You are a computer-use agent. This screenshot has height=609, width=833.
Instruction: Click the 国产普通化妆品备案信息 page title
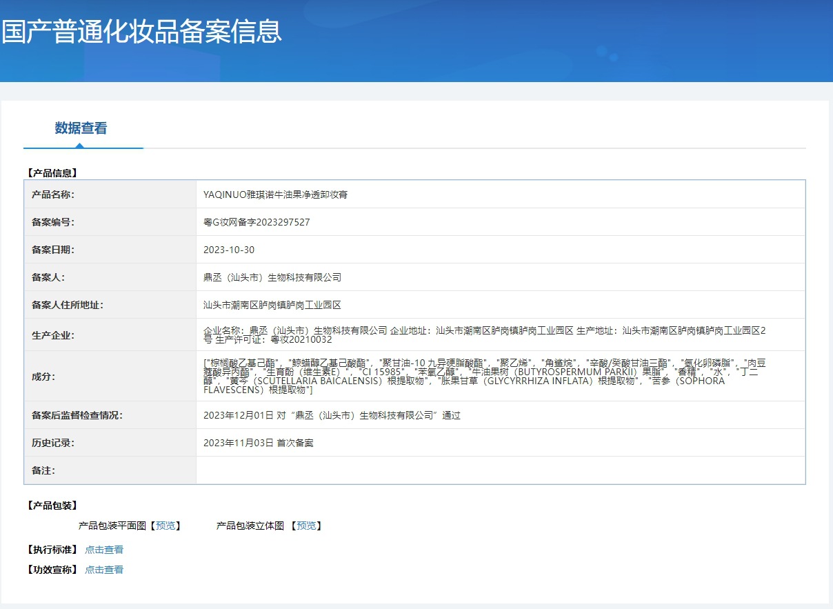coord(141,32)
